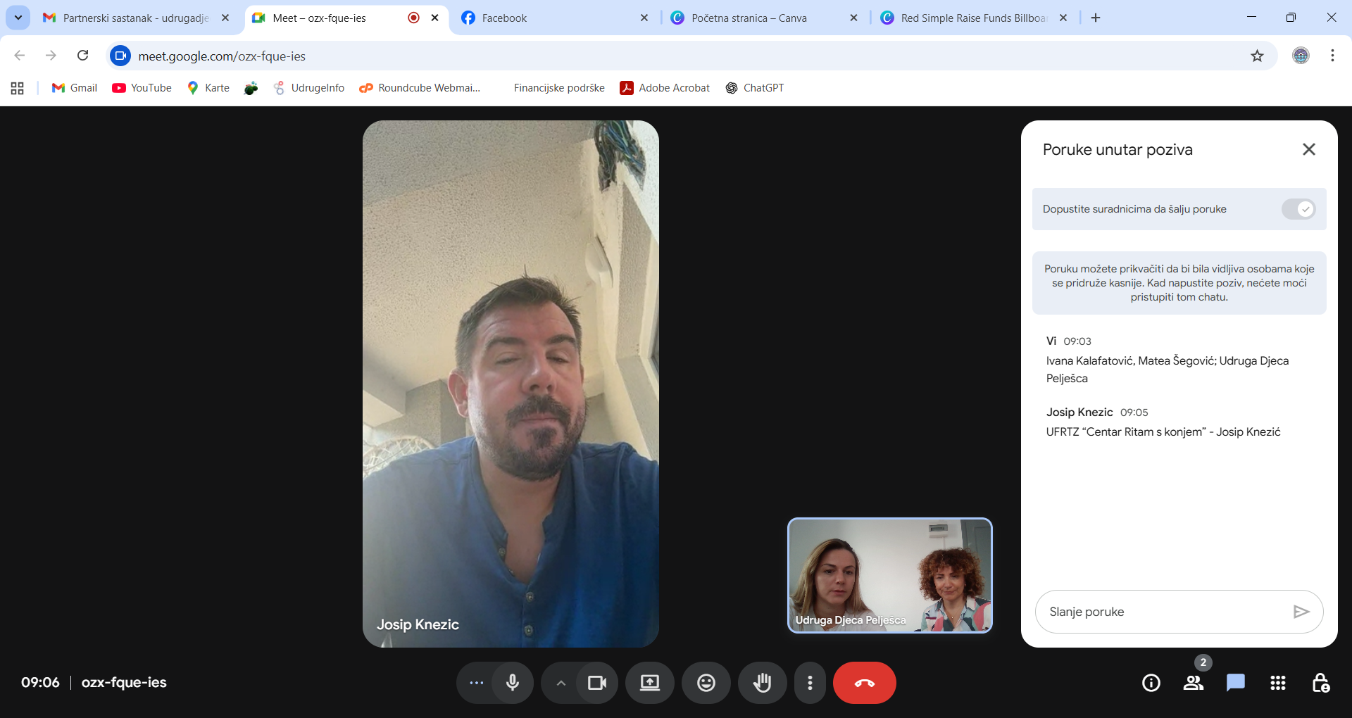
Task: Open host controls lock icon
Action: 1320,683
